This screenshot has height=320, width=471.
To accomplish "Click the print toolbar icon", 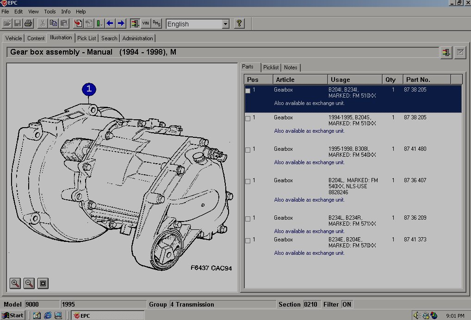I will pos(28,23).
